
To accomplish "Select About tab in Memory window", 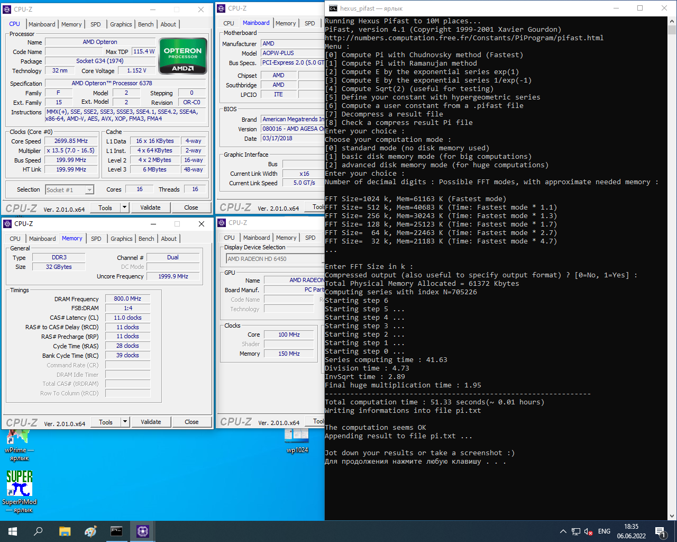I will pyautogui.click(x=169, y=239).
